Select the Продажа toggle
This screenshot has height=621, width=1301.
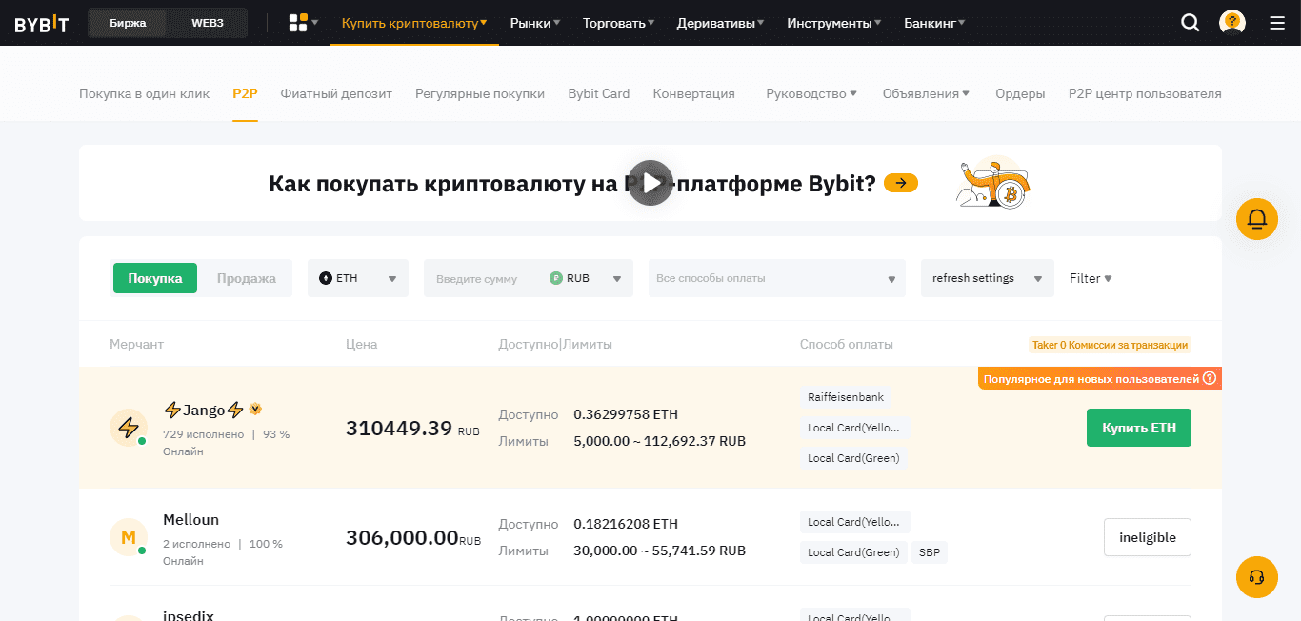pos(246,278)
